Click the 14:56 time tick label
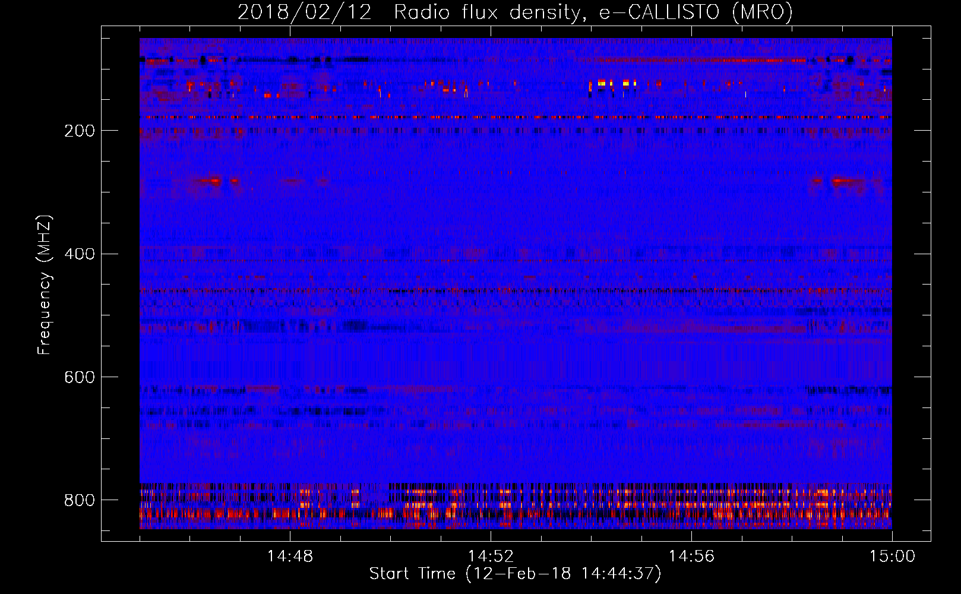This screenshot has width=961, height=594. click(x=691, y=557)
